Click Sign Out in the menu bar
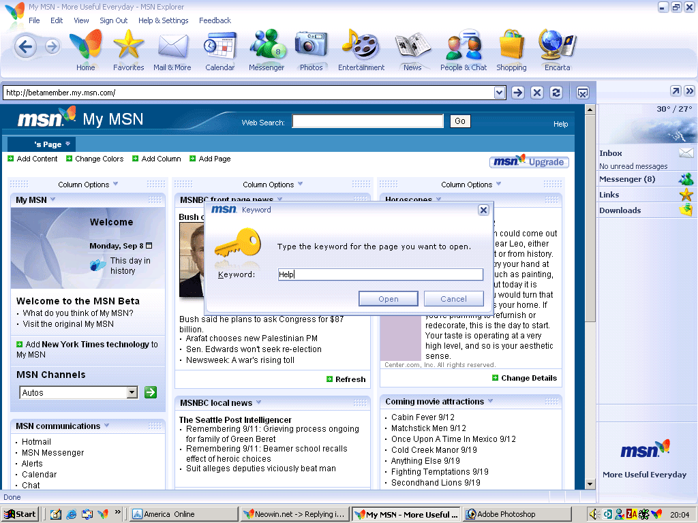 [x=113, y=20]
